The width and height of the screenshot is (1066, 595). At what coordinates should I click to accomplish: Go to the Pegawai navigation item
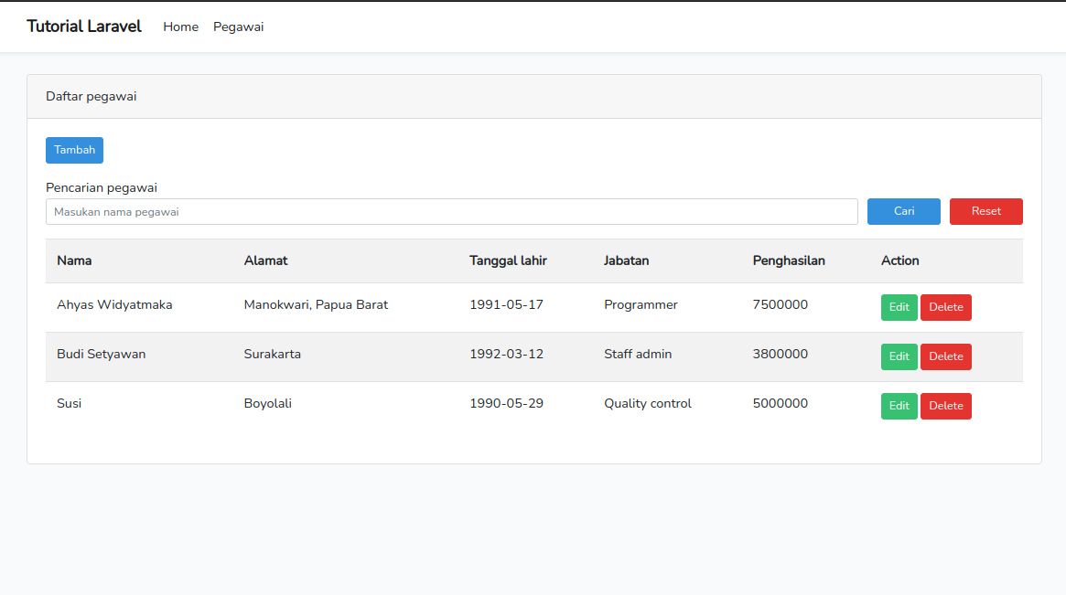coord(238,27)
